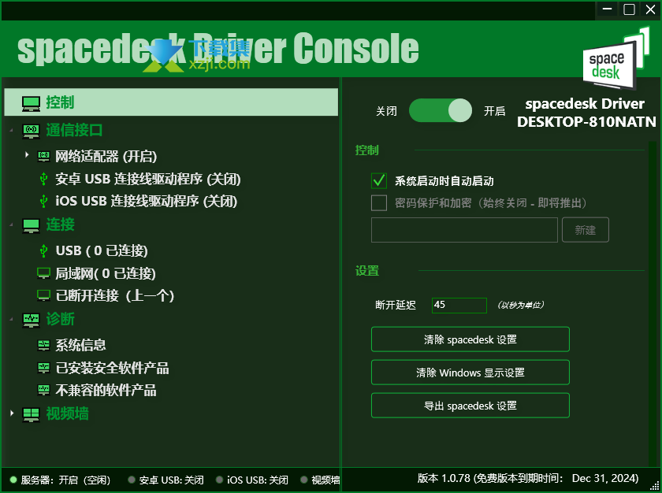Click the 网络适配器 network adapter icon
The image size is (662, 493).
43,157
